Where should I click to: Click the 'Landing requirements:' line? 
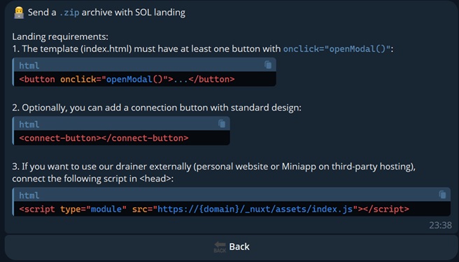(60, 36)
